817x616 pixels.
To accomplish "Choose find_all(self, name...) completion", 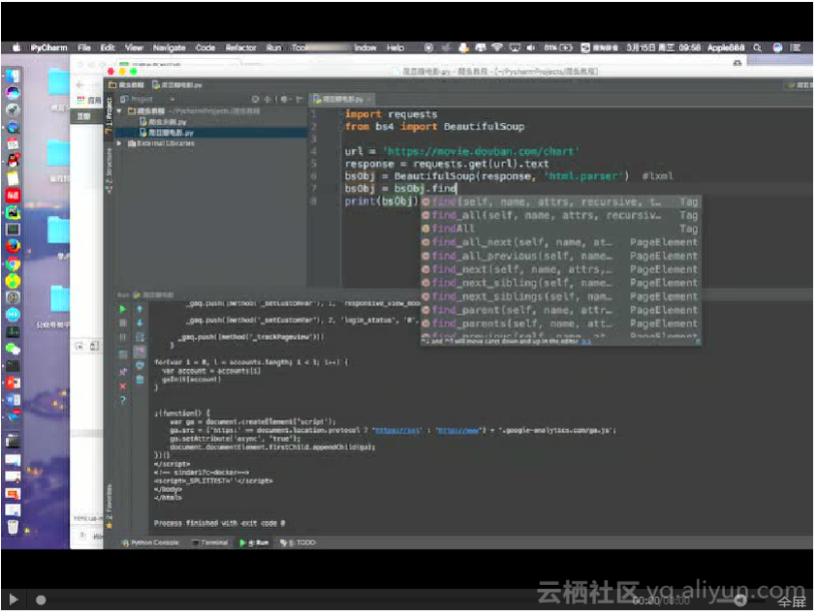I will 561,216.
